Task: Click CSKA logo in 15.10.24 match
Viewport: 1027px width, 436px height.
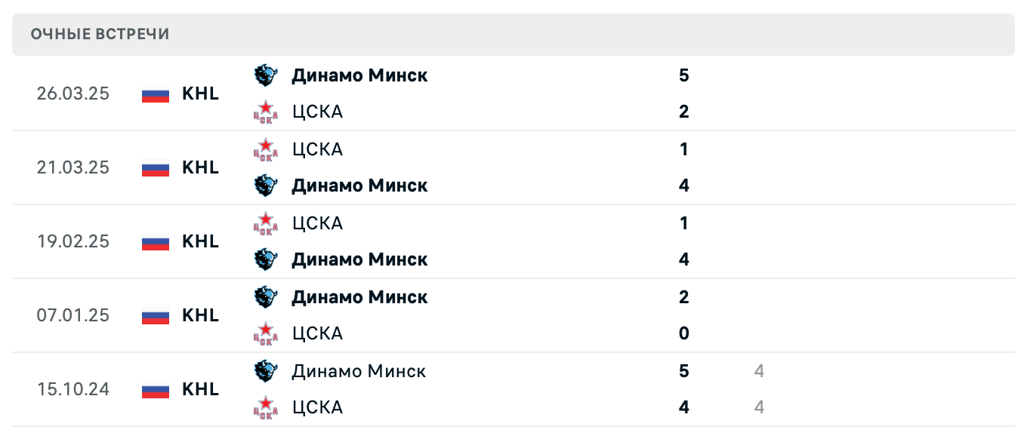Action: click(265, 407)
